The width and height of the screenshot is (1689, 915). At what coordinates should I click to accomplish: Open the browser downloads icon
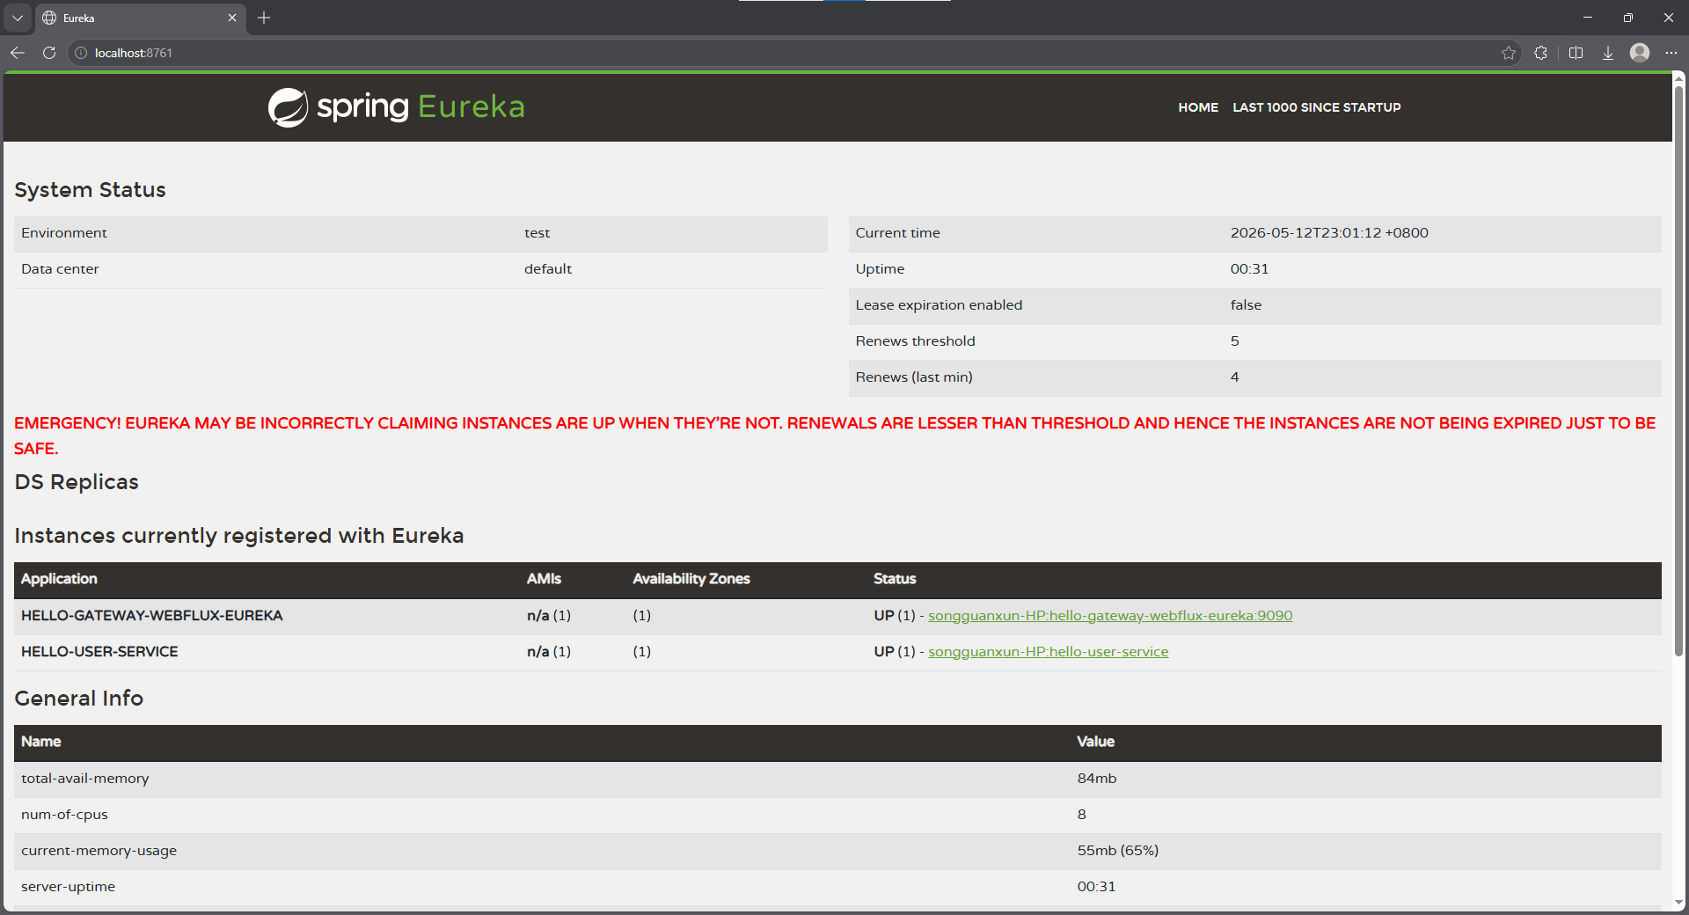[1607, 53]
